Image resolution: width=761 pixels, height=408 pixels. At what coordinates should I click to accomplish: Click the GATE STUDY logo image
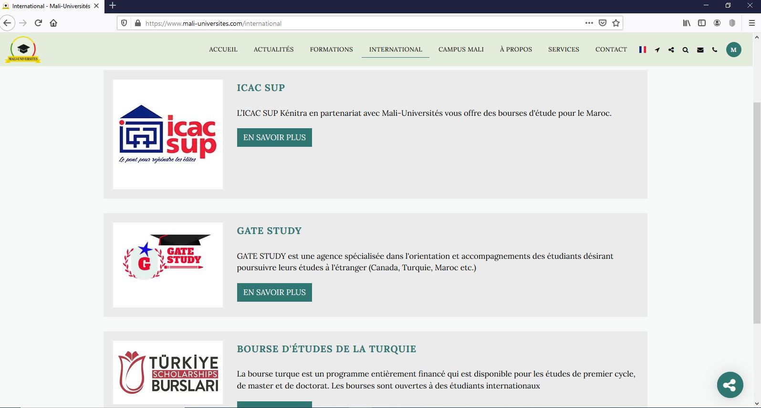[x=168, y=265]
